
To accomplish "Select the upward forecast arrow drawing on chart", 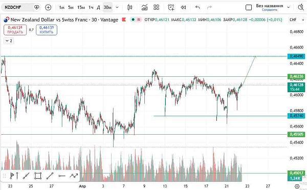I will pos(249,71).
